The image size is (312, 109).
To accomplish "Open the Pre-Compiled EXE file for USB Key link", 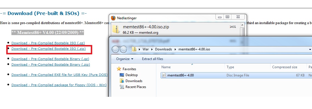I will [59, 75].
